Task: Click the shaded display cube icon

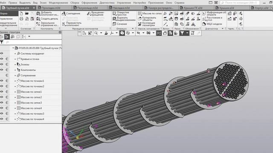Action: coord(122,33)
